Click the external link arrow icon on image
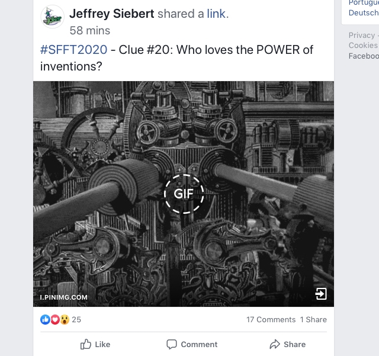The image size is (379, 356). 321,294
